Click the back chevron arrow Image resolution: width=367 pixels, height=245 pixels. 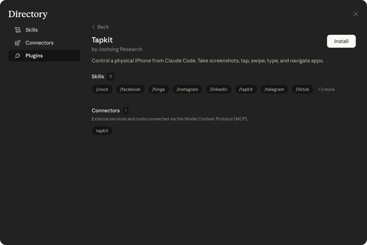[93, 27]
